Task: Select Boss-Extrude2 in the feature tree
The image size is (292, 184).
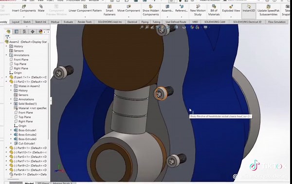Action: (25, 134)
